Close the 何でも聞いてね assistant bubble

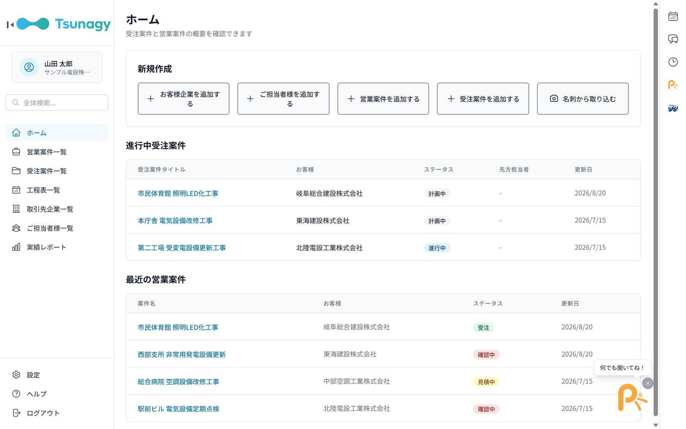click(x=648, y=383)
